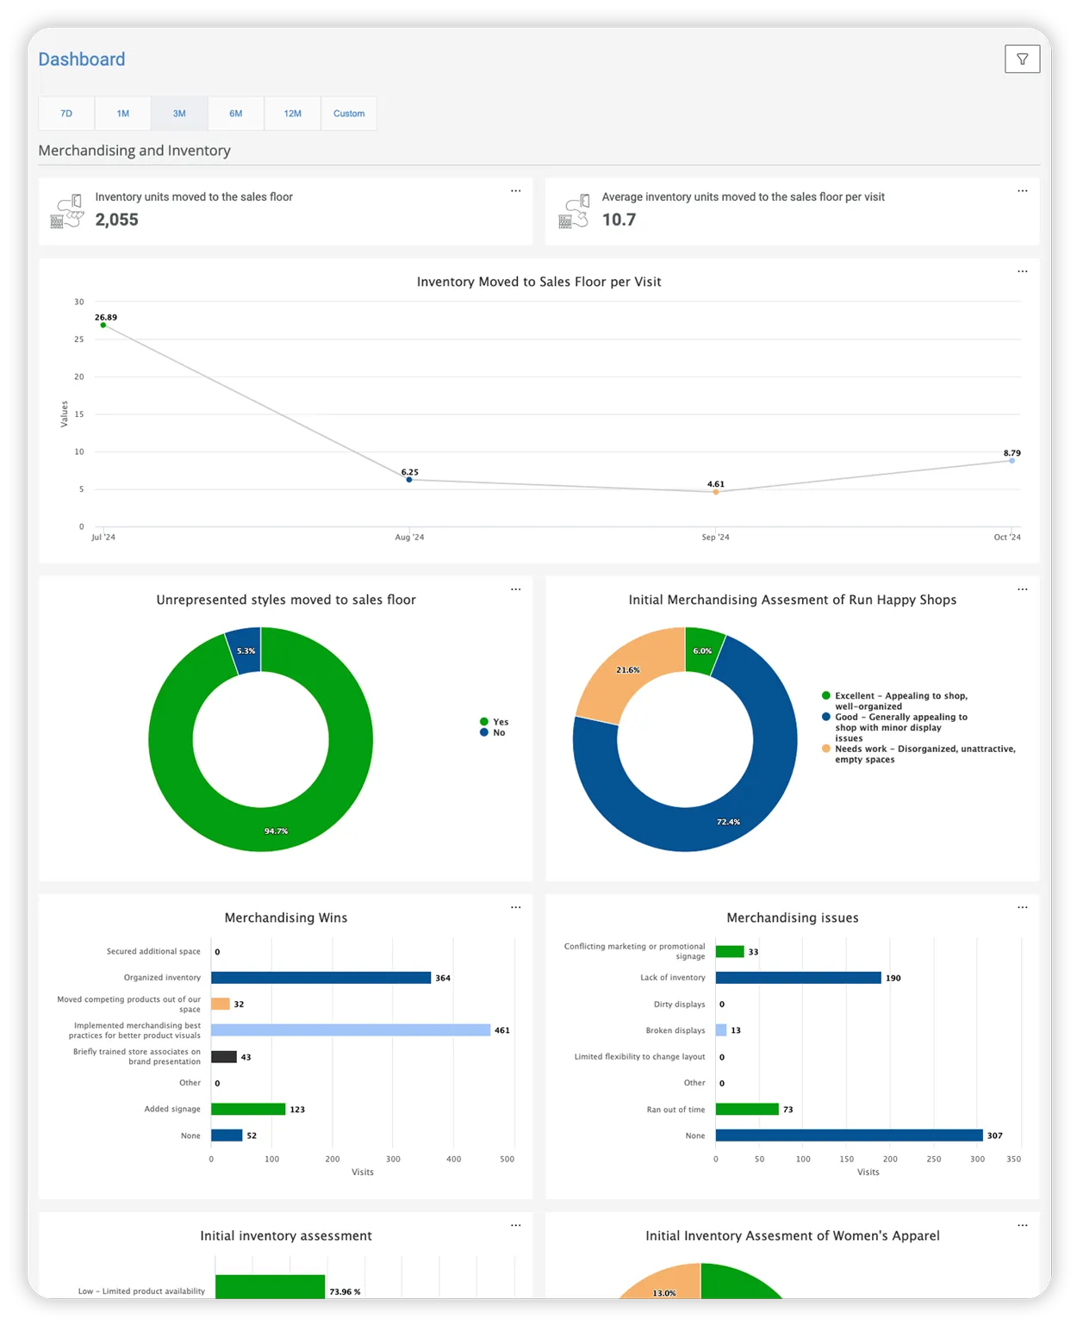
Task: Click the Conflicting marketing signage bar 33
Action: click(x=730, y=951)
